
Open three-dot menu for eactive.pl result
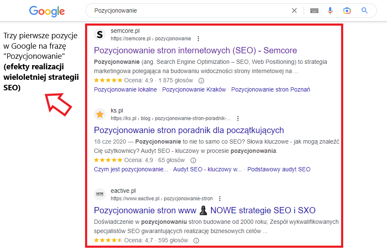tap(220, 199)
